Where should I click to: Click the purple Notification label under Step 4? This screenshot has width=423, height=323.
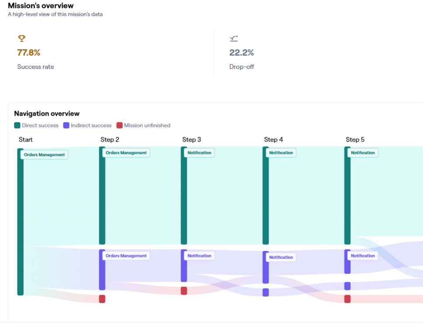coord(281,257)
